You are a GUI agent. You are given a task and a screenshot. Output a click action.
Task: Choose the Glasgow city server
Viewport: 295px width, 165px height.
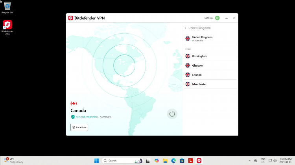pyautogui.click(x=210, y=65)
